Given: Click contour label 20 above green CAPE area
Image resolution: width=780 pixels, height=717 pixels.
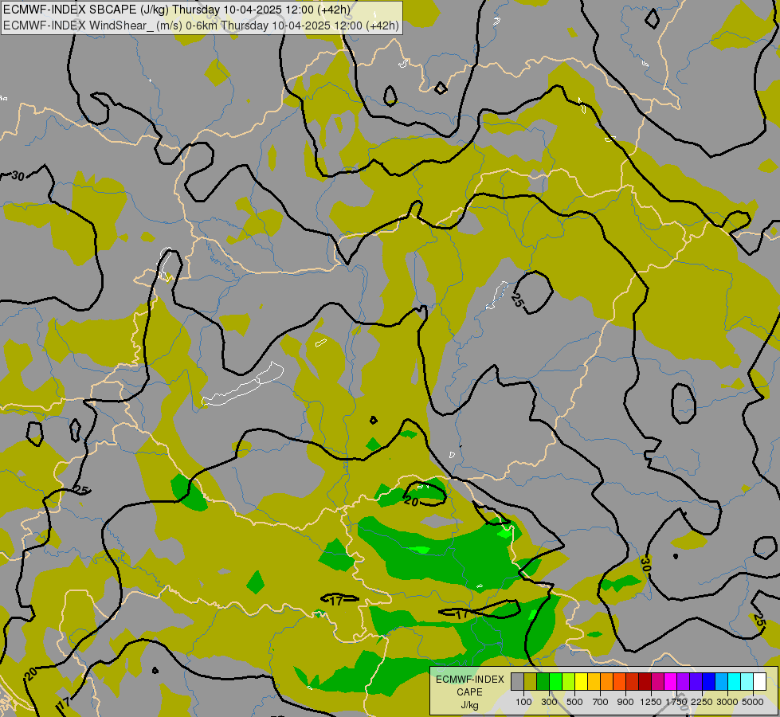Looking at the screenshot, I should [411, 501].
